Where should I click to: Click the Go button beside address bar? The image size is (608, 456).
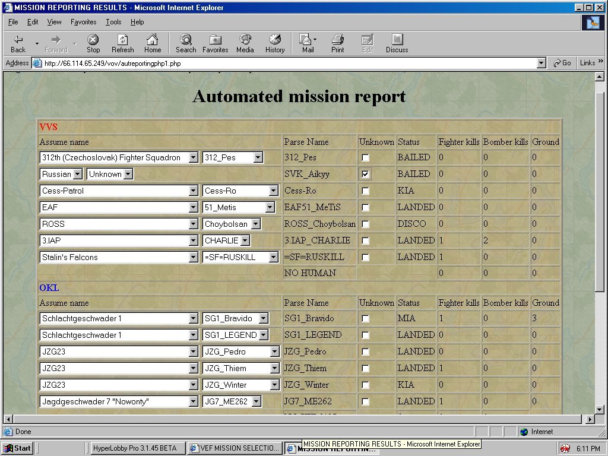pos(562,63)
